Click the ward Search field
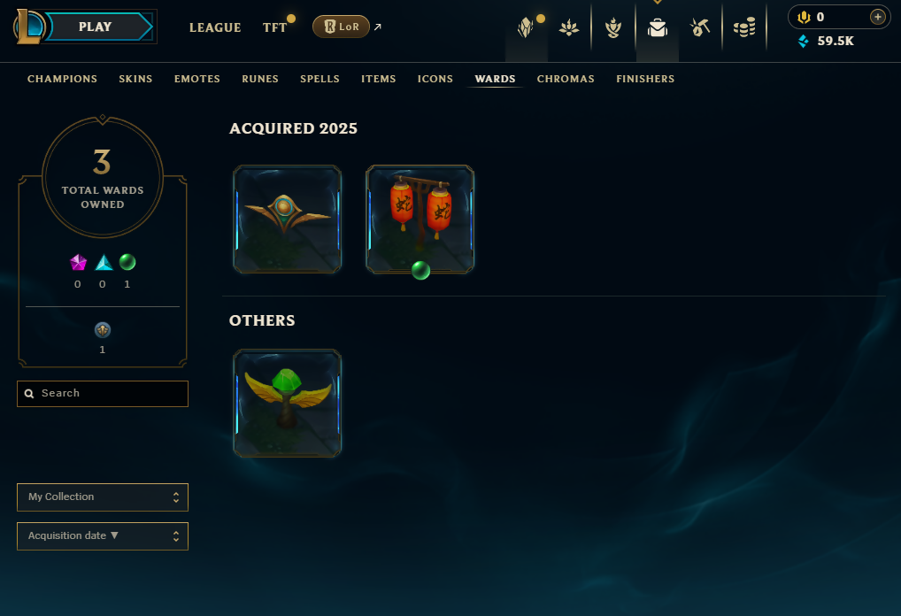Viewport: 901px width, 616px height. click(x=103, y=394)
